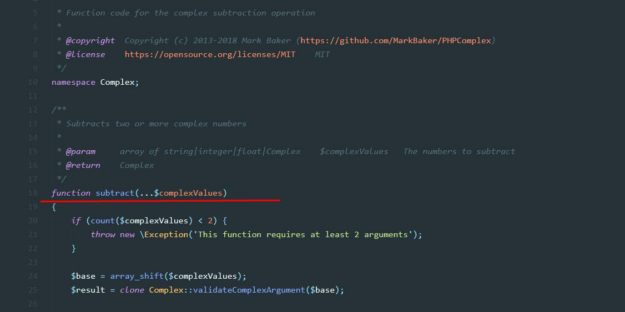Click the '\Exception' class name
The width and height of the screenshot is (625, 312).
pyautogui.click(x=164, y=235)
